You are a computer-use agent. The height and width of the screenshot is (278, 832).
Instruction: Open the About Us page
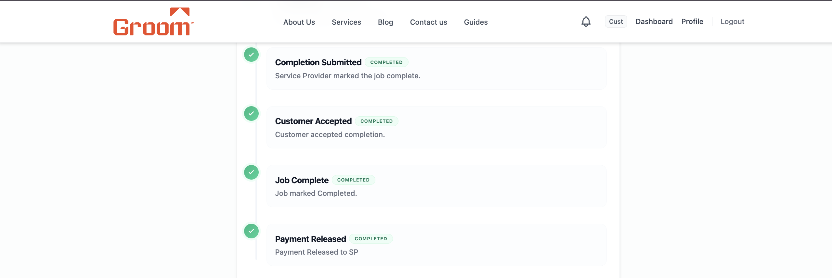point(299,22)
